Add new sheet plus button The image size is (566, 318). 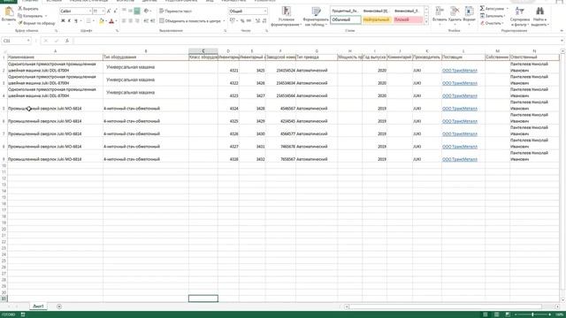click(x=59, y=307)
